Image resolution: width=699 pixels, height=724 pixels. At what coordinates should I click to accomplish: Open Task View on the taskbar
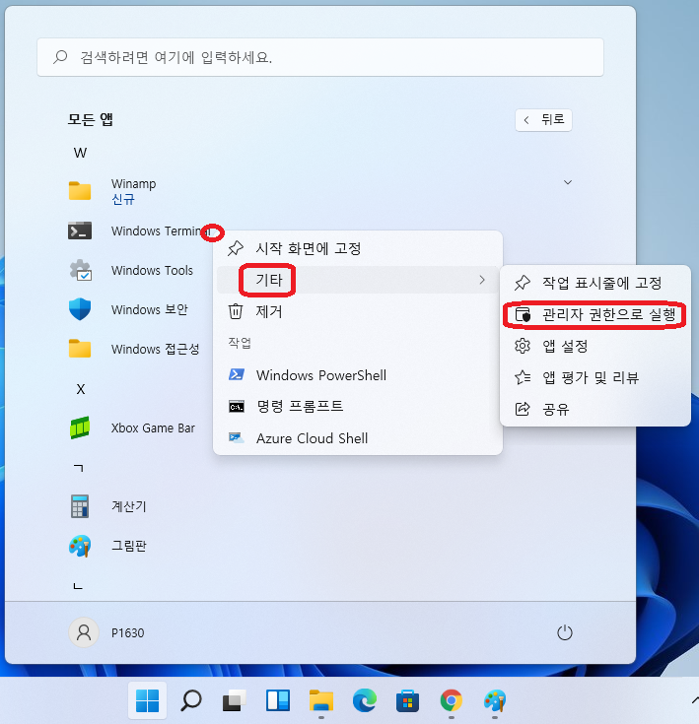point(235,701)
